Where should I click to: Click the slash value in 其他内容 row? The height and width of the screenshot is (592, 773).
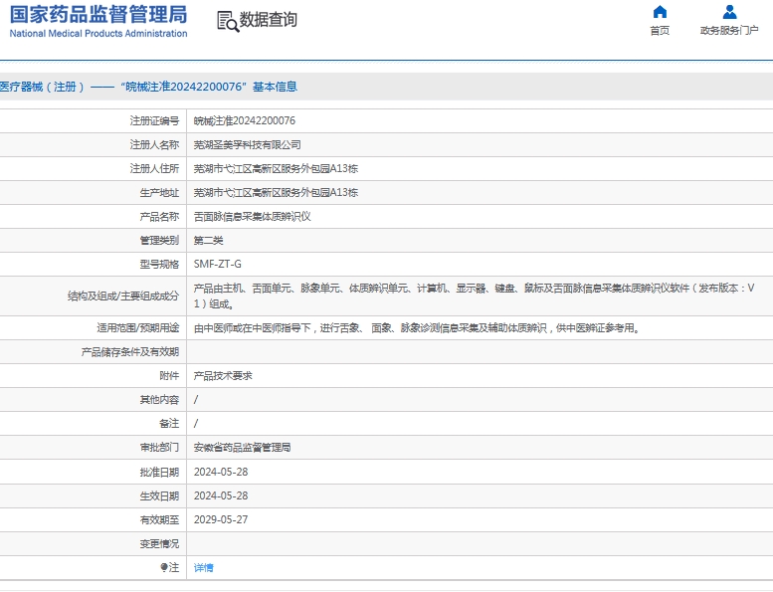(196, 400)
